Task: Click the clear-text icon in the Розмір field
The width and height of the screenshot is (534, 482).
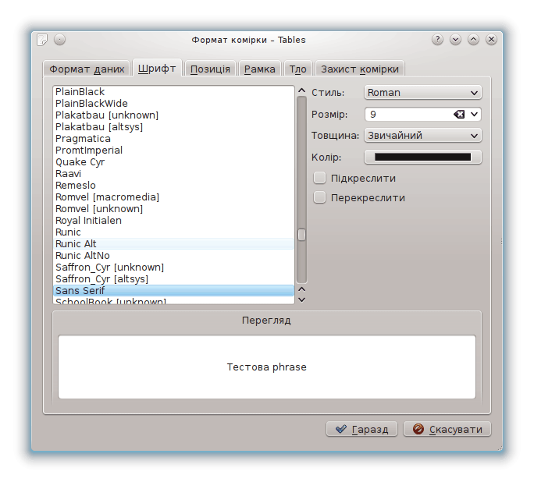Action: click(x=459, y=115)
